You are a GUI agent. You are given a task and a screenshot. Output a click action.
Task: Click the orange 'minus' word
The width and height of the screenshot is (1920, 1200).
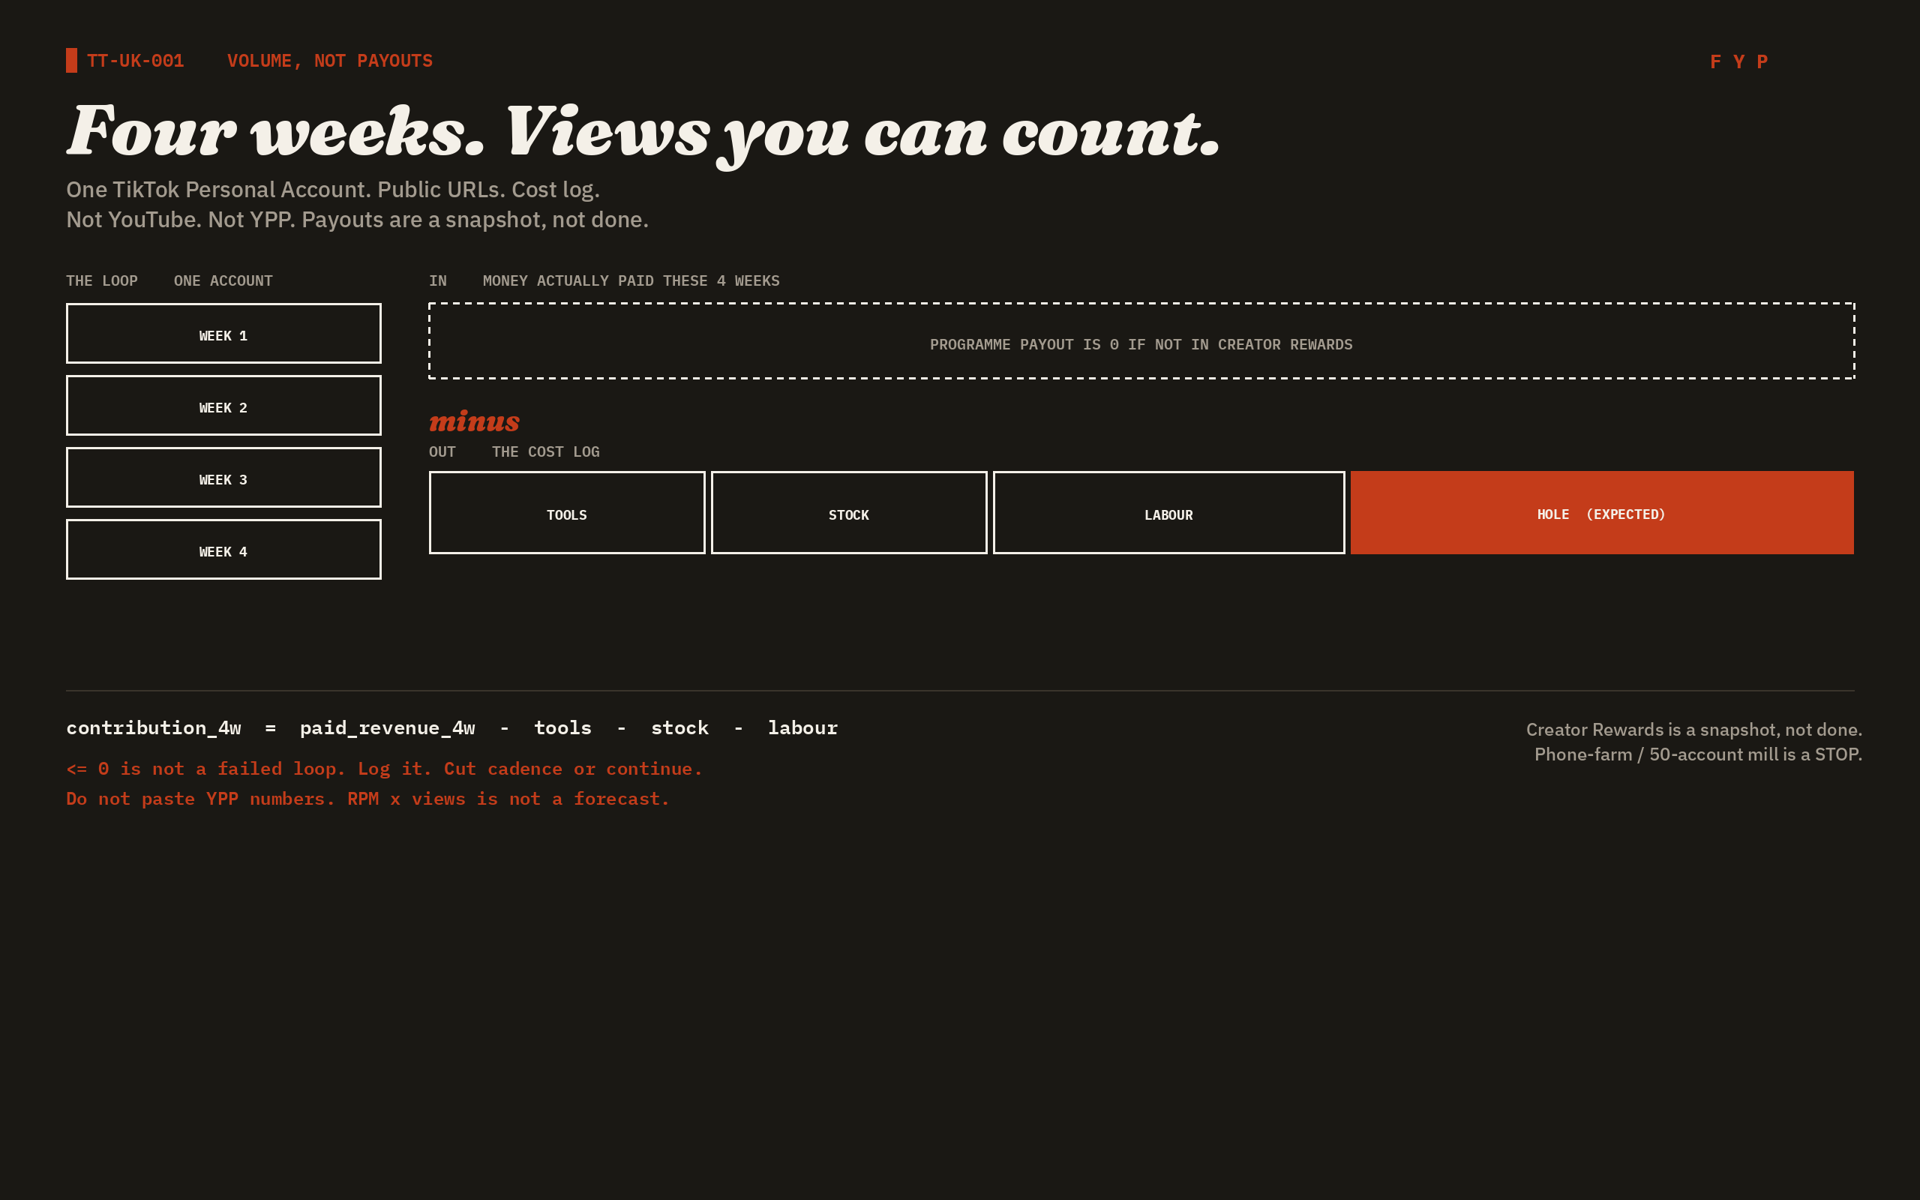(x=475, y=421)
